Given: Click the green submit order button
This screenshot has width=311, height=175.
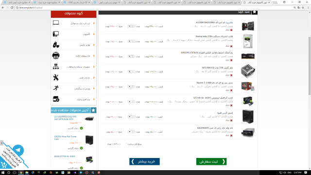Looking at the screenshot, I should (211, 161).
